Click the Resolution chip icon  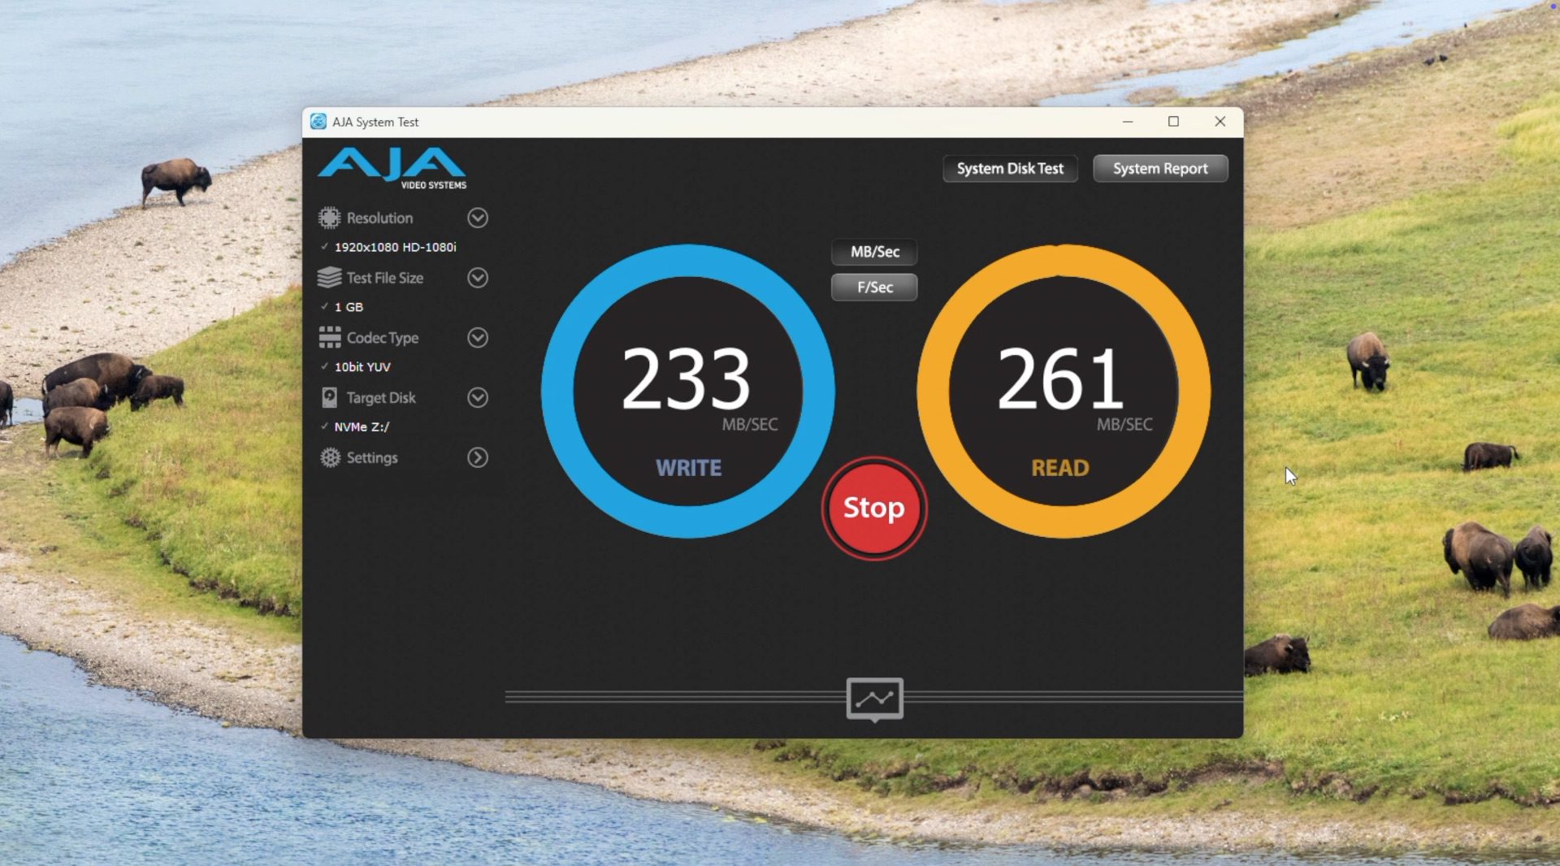pyautogui.click(x=329, y=218)
